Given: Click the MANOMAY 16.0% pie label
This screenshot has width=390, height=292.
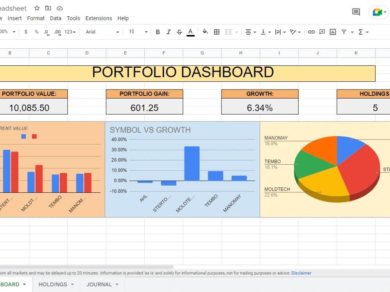Looking at the screenshot, I should (x=276, y=141).
